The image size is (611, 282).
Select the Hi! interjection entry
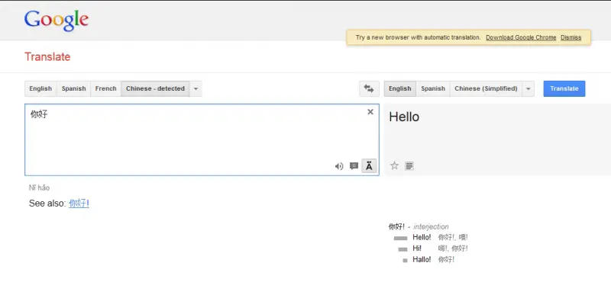tap(417, 248)
